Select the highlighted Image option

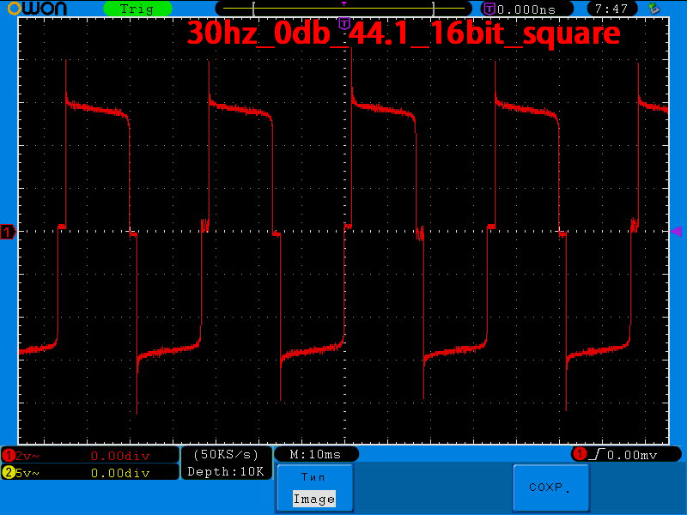click(x=314, y=499)
